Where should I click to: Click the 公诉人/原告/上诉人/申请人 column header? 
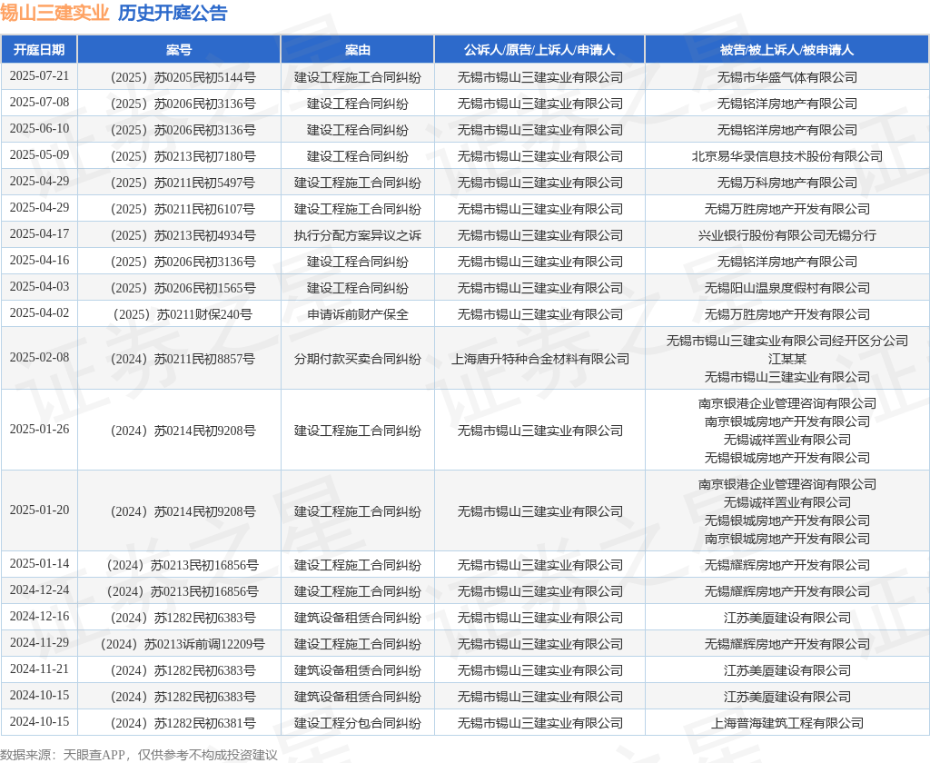(539, 50)
